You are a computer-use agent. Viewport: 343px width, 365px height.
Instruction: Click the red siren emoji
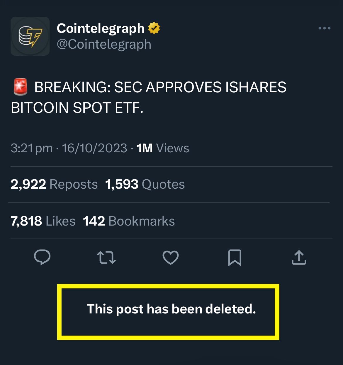[21, 87]
